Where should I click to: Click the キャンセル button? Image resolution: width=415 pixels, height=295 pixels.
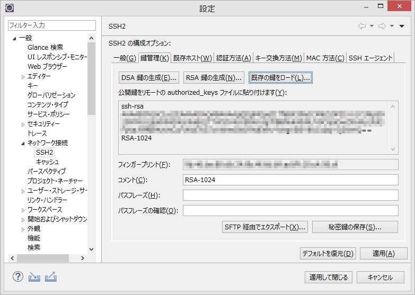[x=381, y=278]
